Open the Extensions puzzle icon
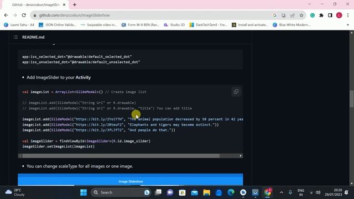The height and width of the screenshot is (199, 354). (x=321, y=15)
